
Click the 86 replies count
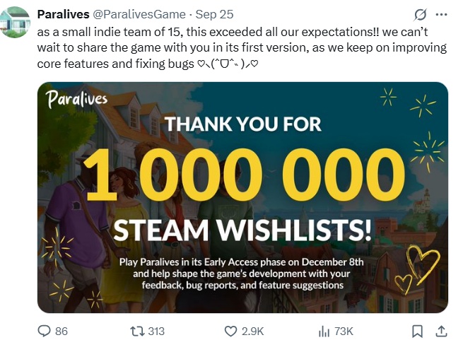[61, 331]
